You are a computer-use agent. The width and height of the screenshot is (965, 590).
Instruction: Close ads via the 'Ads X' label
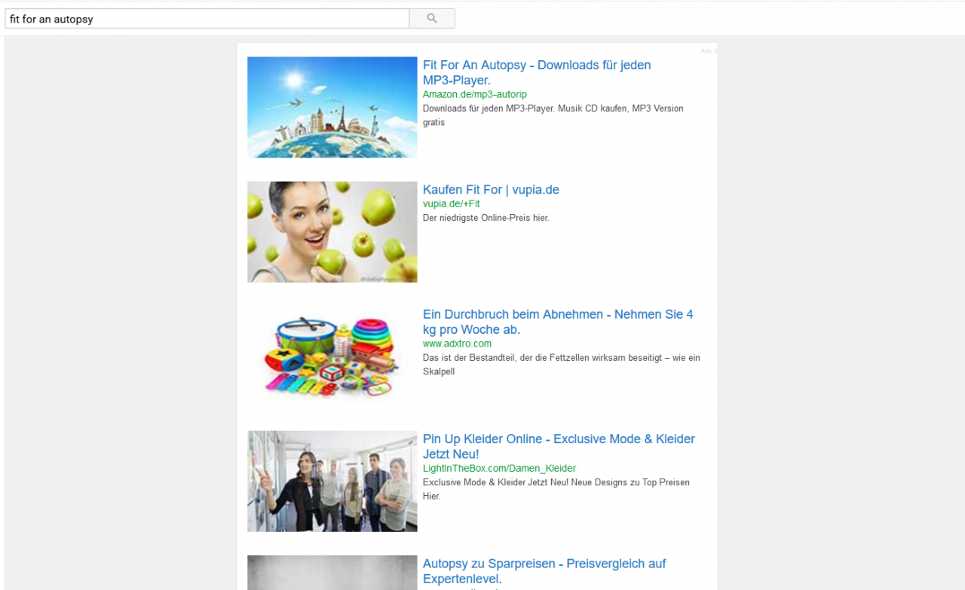click(709, 51)
